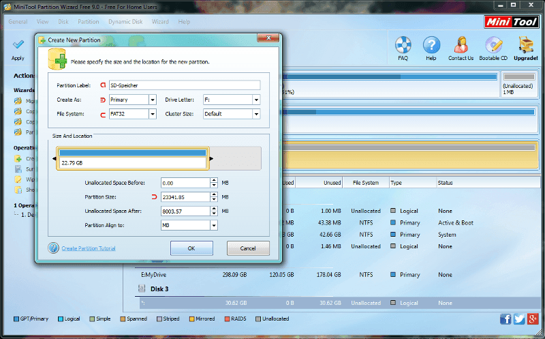This screenshot has width=545, height=339.
Task: Open the View menu
Action: (42, 22)
